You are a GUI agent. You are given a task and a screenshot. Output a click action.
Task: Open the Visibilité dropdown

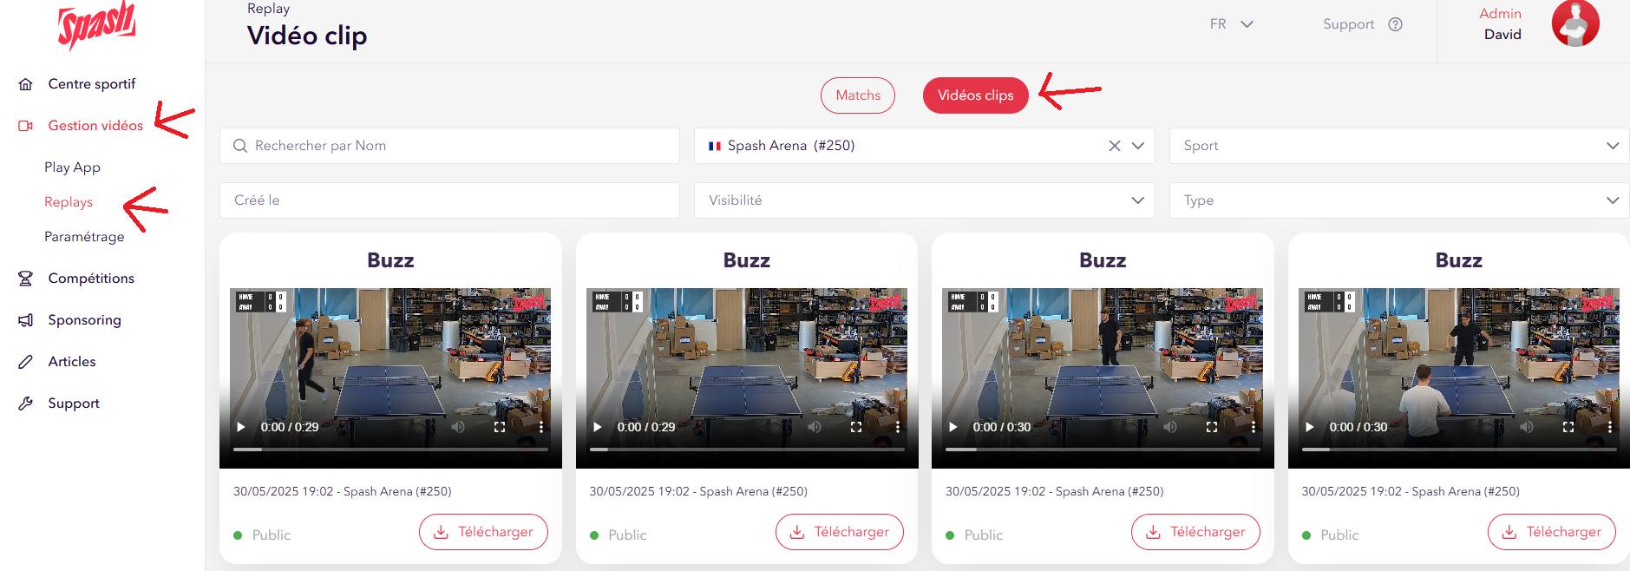(x=924, y=200)
